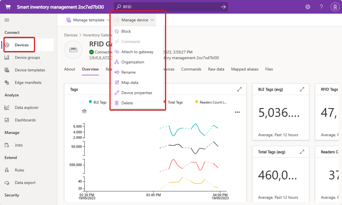Toggle Readers Count yellow legend series
This screenshot has height=205, width=342.
pyautogui.click(x=211, y=102)
